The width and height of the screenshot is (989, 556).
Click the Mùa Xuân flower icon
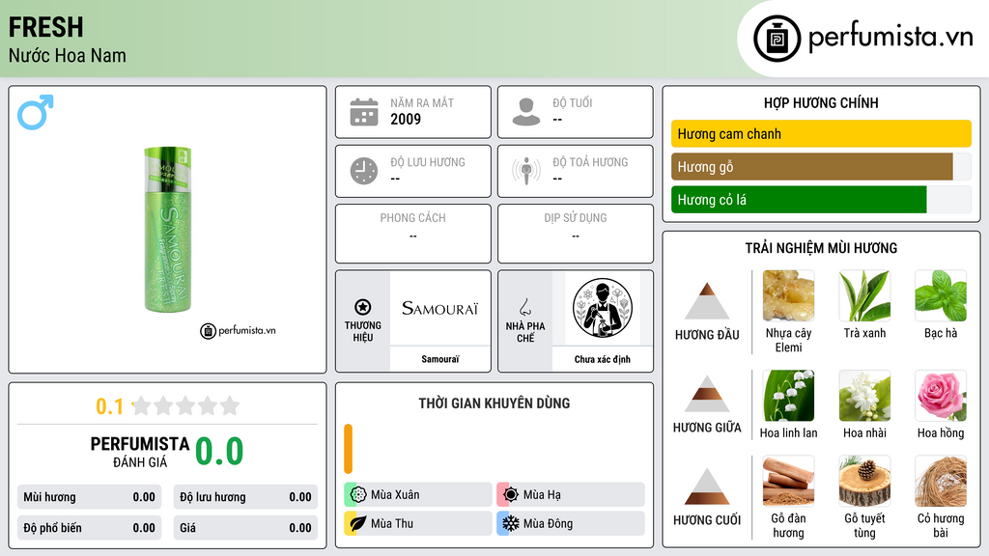point(358,495)
